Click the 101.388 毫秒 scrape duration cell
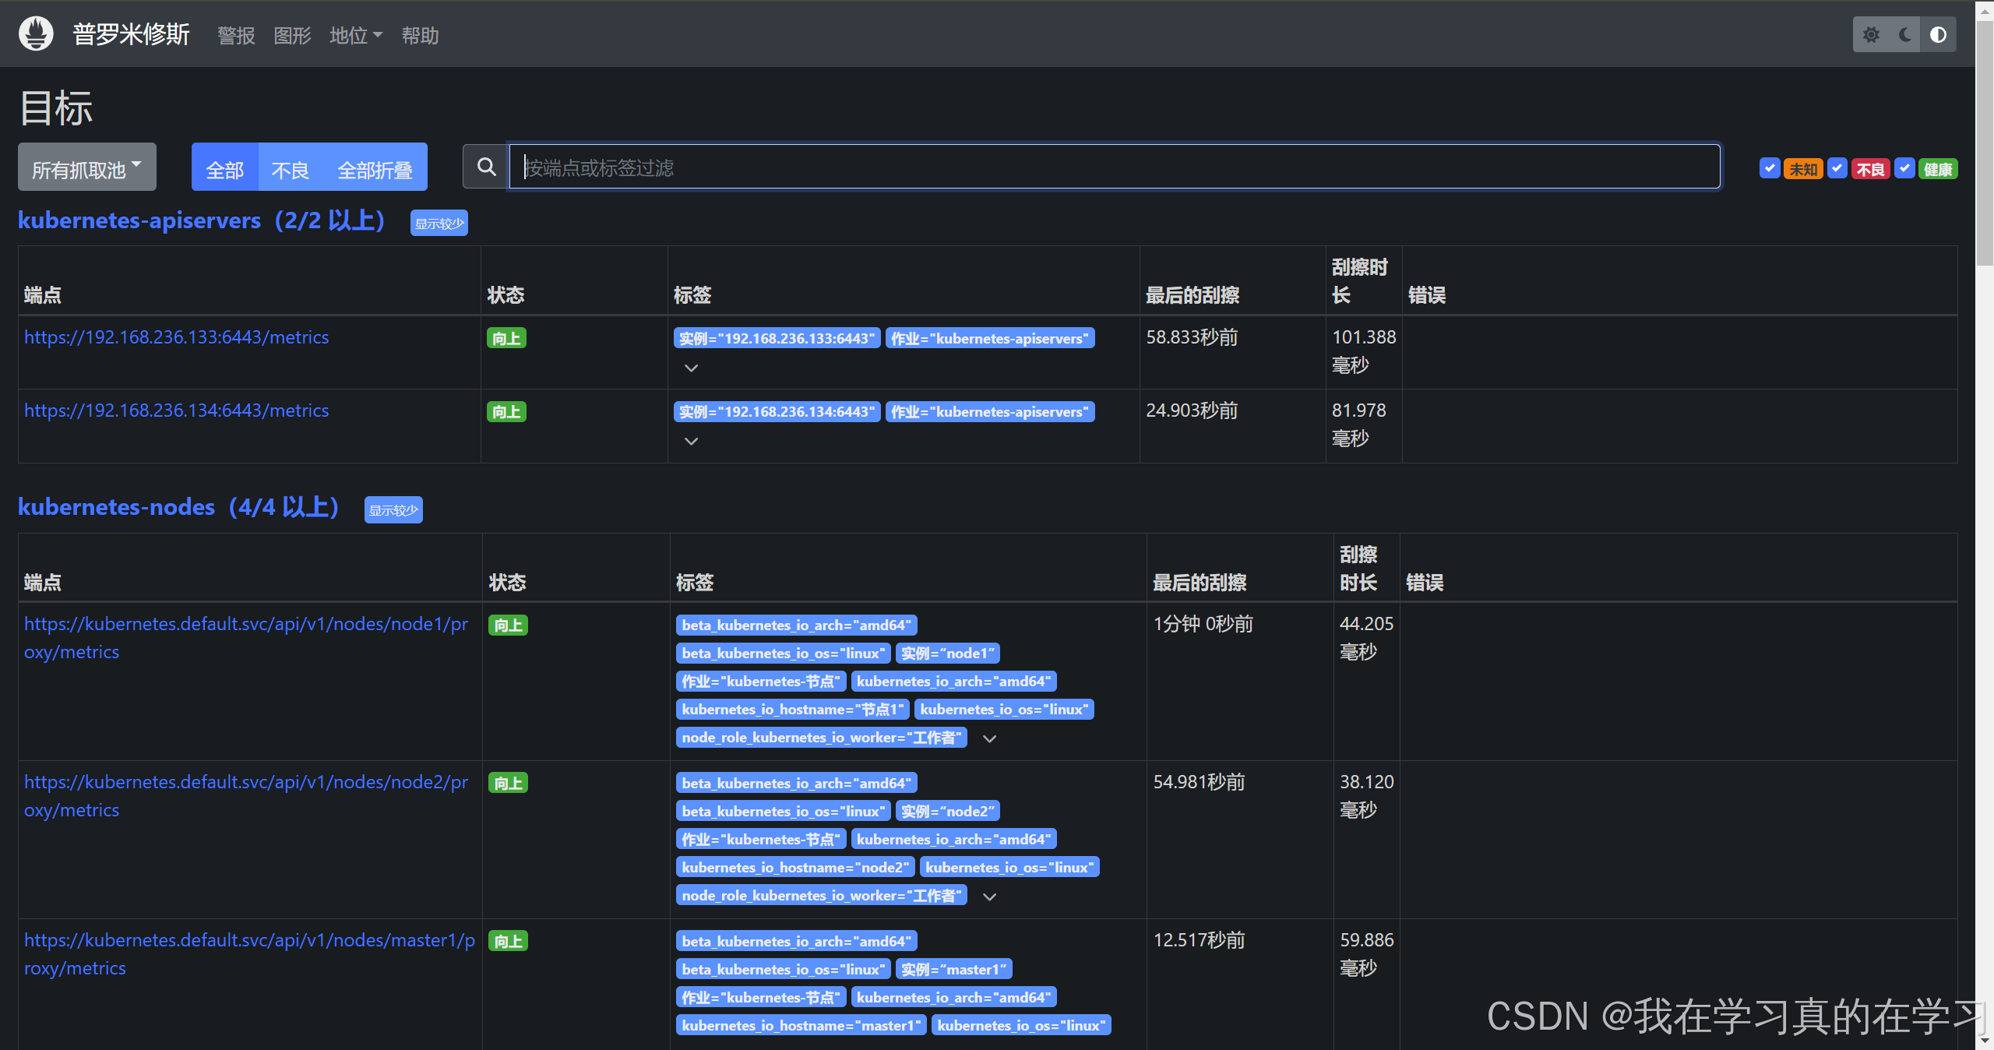The width and height of the screenshot is (1994, 1050). (1364, 351)
